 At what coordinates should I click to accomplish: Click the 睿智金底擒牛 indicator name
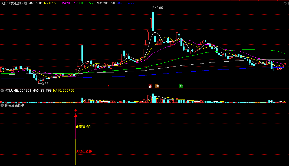click(x=14, y=105)
